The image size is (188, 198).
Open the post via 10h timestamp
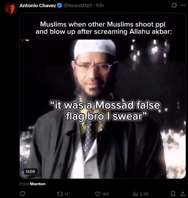[100, 6]
